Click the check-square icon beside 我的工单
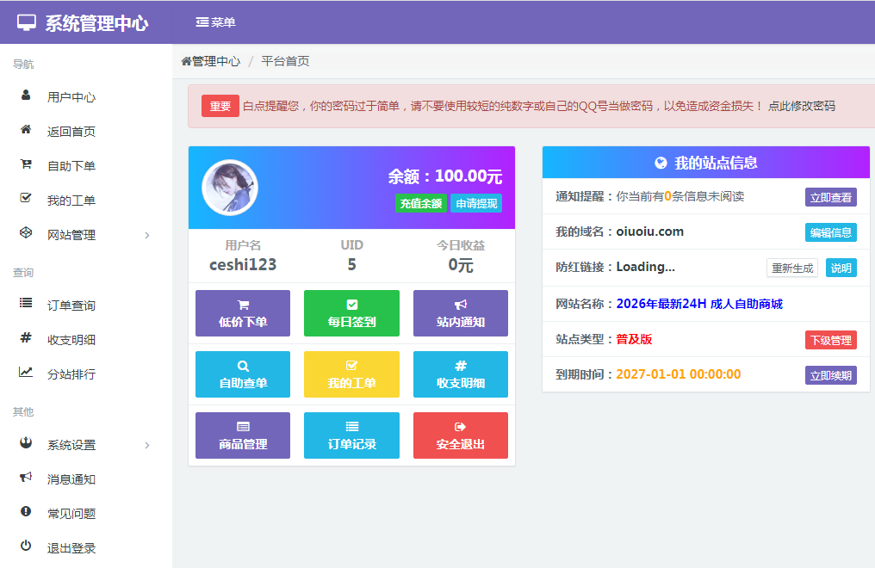Image resolution: width=875 pixels, height=568 pixels. tap(26, 200)
